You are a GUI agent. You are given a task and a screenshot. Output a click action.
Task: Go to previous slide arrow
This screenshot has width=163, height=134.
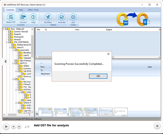point(14,126)
